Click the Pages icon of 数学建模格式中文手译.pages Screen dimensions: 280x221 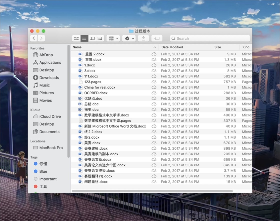click(81, 121)
